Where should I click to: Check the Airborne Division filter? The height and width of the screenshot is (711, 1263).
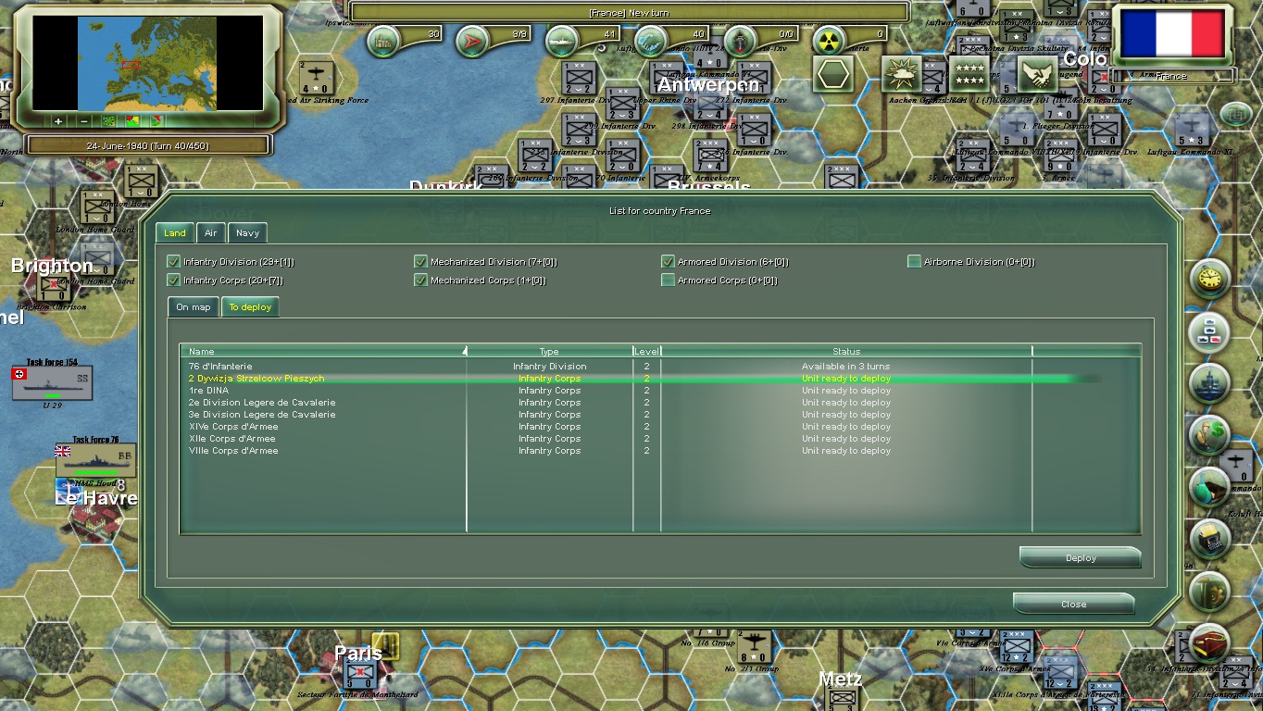pyautogui.click(x=914, y=262)
